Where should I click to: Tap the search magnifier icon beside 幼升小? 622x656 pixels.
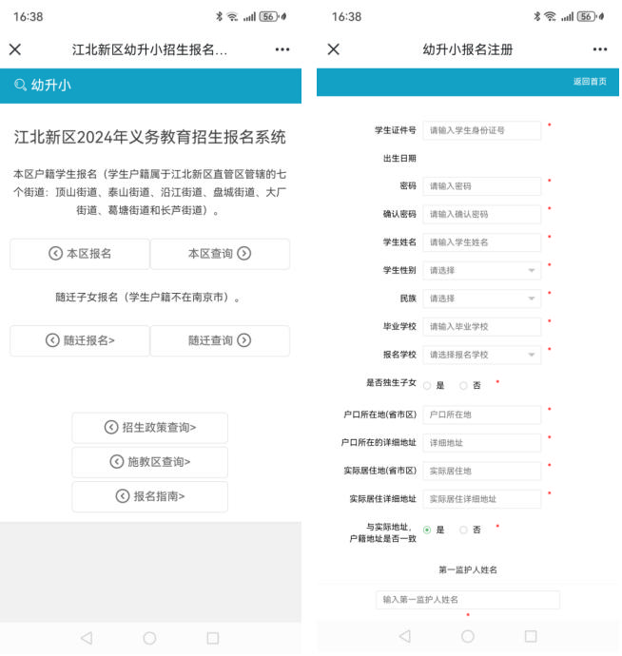20,85
